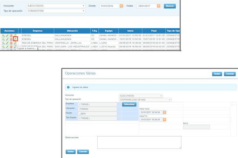This screenshot has width=238, height=158.
Task: View details of VENTANILLA - ZAPALLAL row
Action: click(3, 43)
